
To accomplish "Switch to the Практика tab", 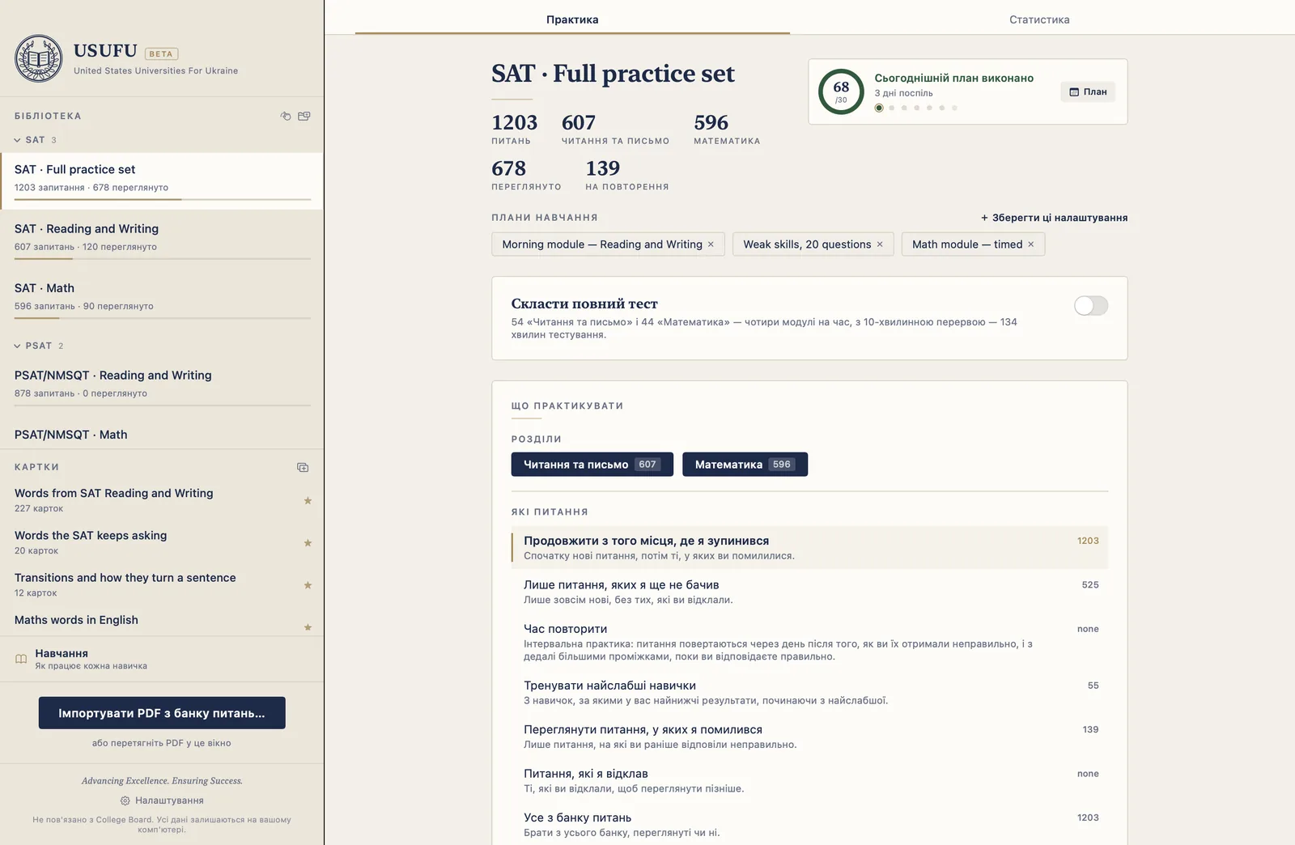I will (x=572, y=19).
